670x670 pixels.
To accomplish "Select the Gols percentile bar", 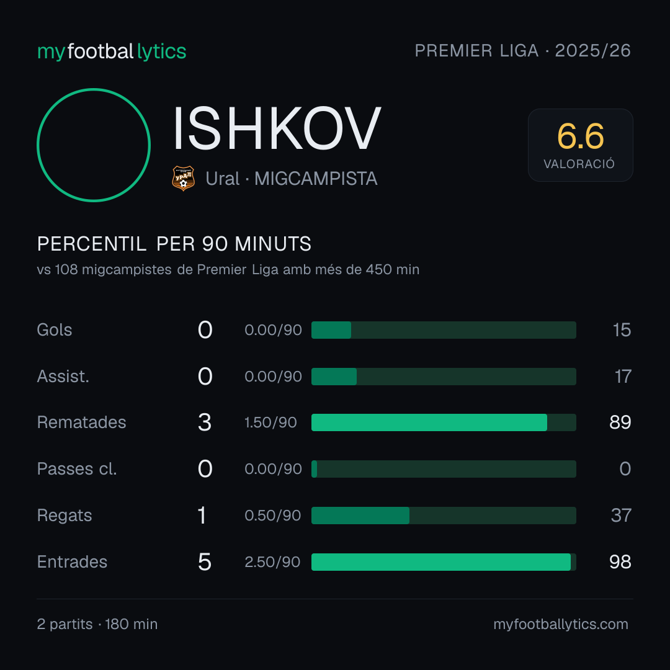I will click(444, 330).
